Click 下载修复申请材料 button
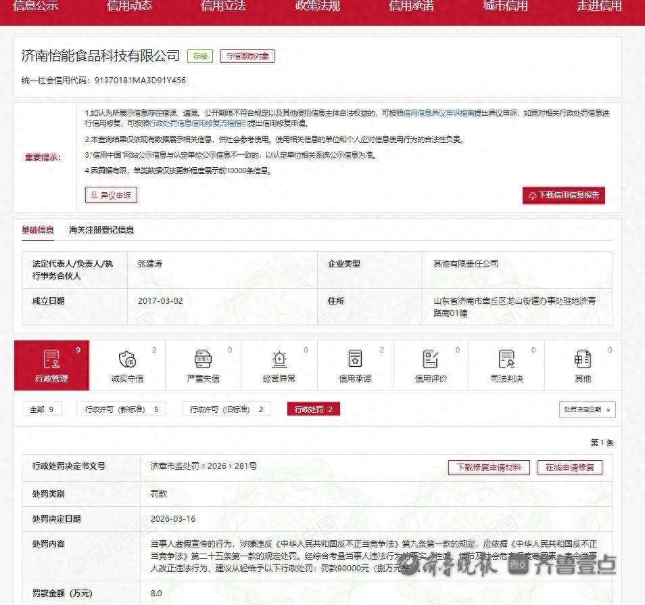 [488, 468]
